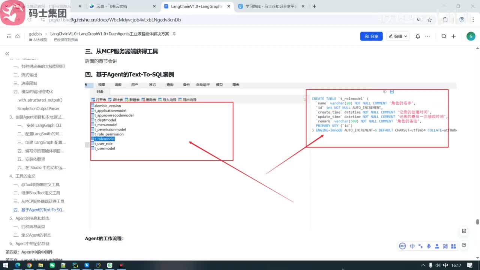Open the clock showing 16:17
Viewport: 480px width, 270px height.
point(456,265)
